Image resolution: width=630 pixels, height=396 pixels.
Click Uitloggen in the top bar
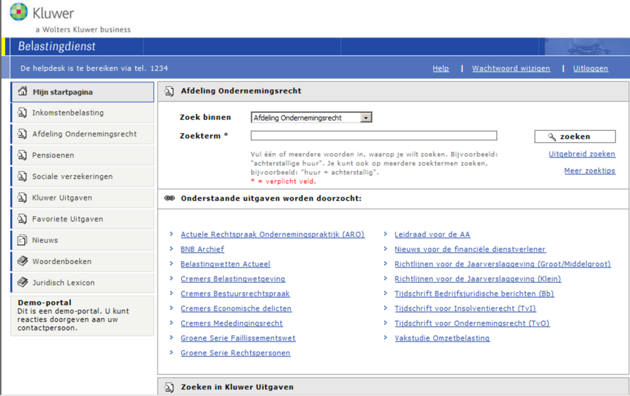click(590, 68)
